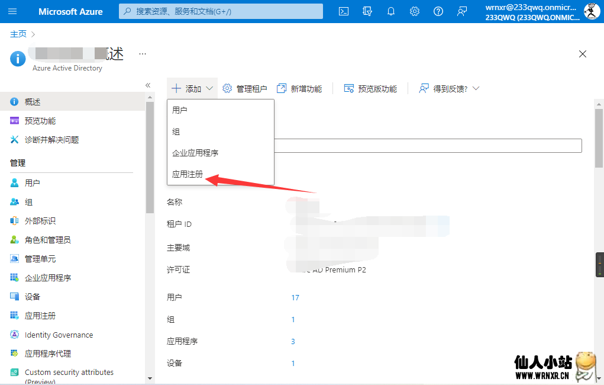The image size is (604, 385).
Task: Click the 角色和管理员 sidebar icon
Action: click(14, 240)
